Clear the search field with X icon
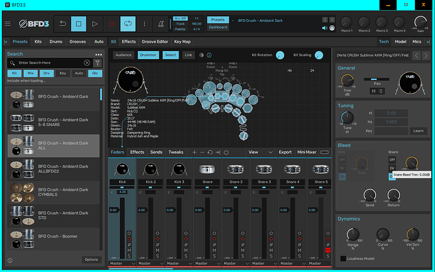Image resolution: width=435 pixels, height=272 pixels. click(x=87, y=63)
